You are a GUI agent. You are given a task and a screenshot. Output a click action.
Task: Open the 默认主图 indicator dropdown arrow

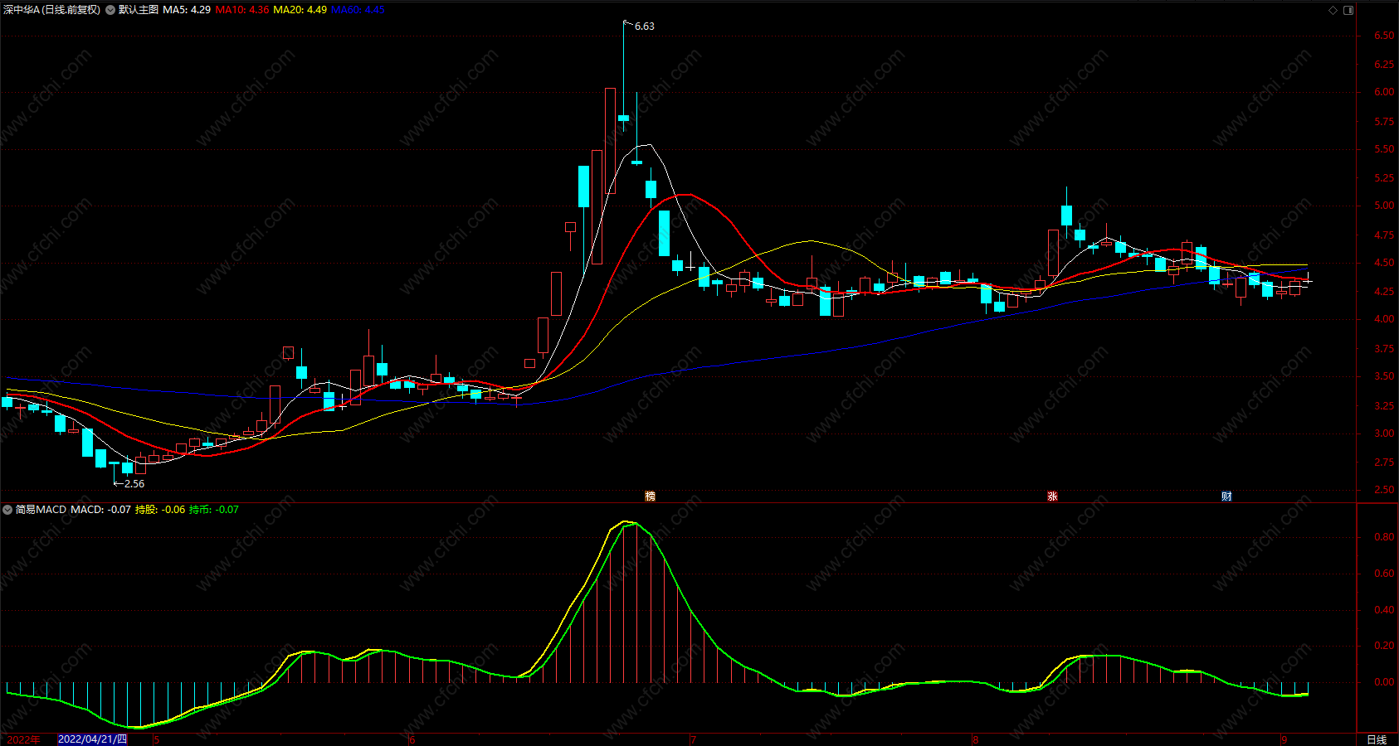tap(110, 10)
